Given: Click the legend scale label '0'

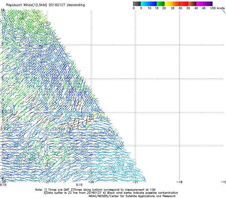Looking at the screenshot, I should [134, 8].
